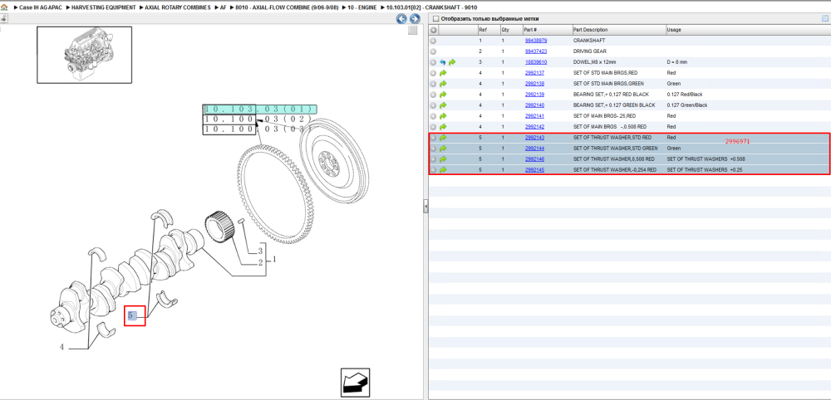This screenshot has width=831, height=400.
Task: Open part number link 2992138
Action: click(x=534, y=84)
